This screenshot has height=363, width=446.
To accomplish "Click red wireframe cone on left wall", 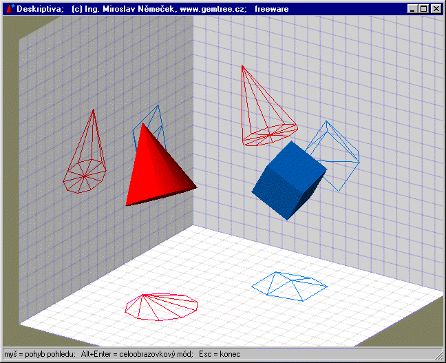I will point(86,162).
